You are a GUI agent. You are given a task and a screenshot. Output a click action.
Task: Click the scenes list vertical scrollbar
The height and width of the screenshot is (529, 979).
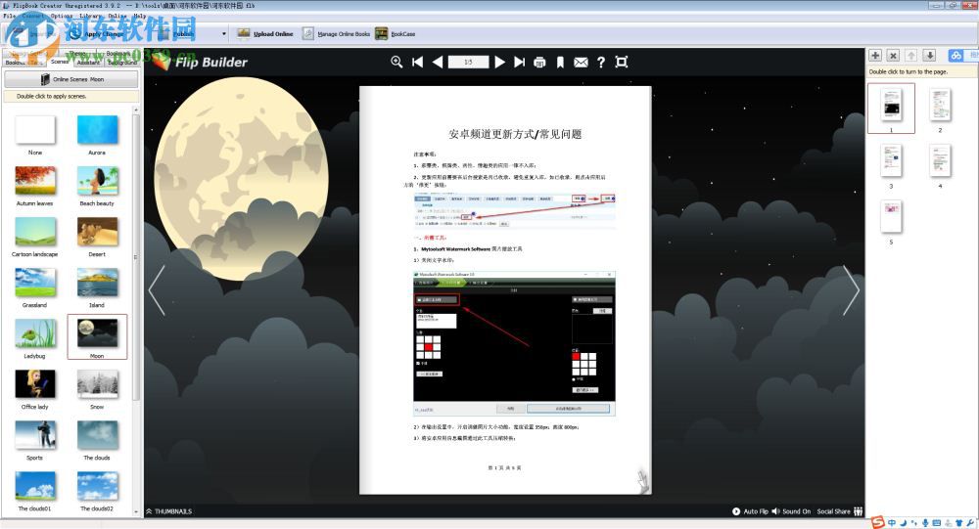pos(136,256)
